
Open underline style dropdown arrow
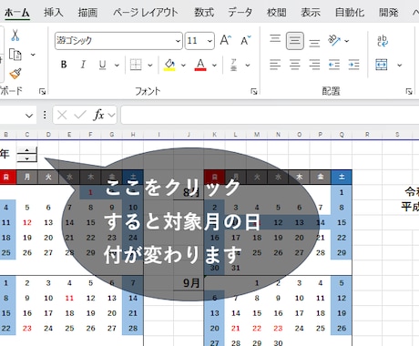(117, 65)
